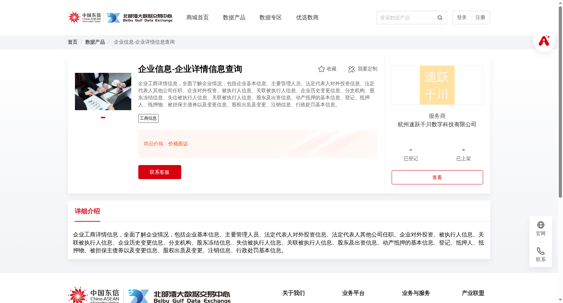563x303 pixels.
Task: Click the 服务商 label text
Action: pyautogui.click(x=437, y=116)
